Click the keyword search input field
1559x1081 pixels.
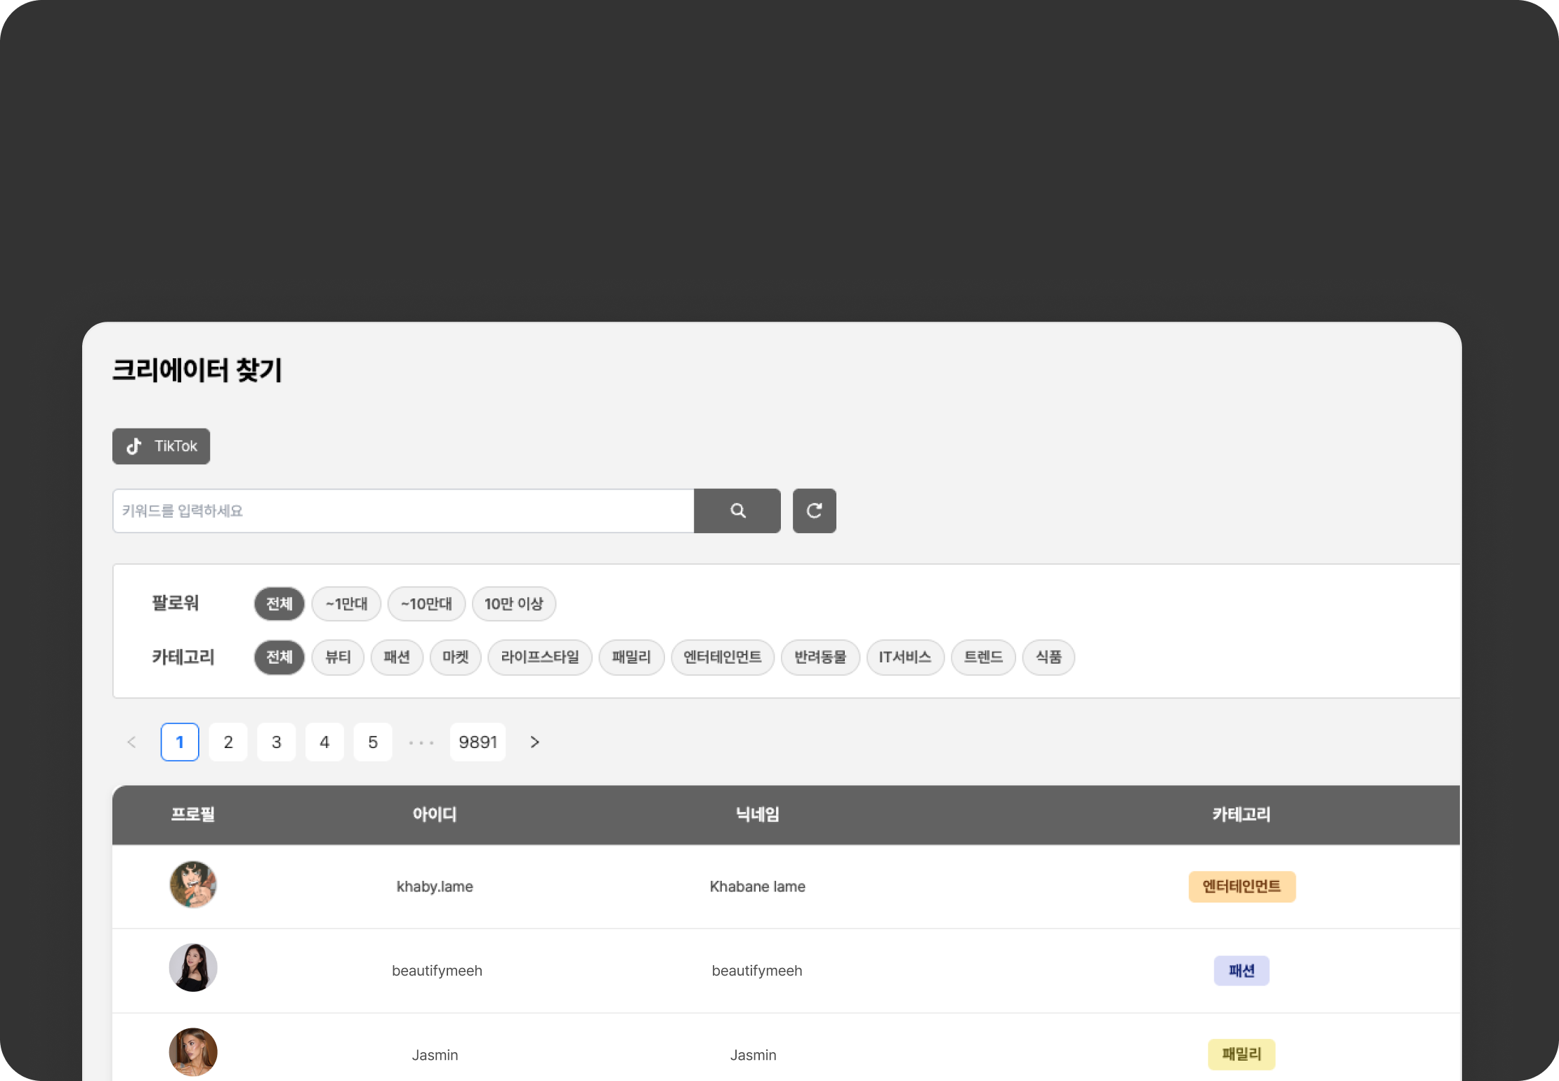pyautogui.click(x=403, y=511)
